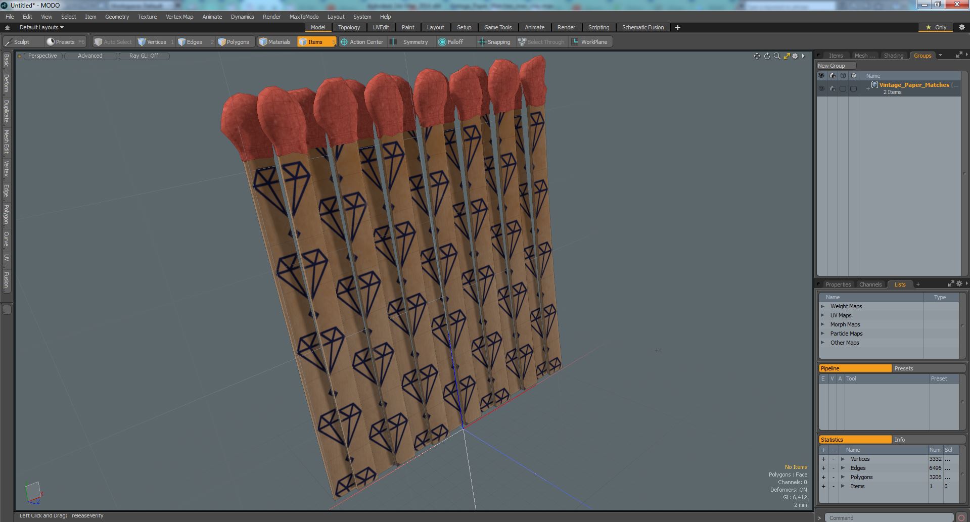Screen dimensions: 970x522
Task: Open the viewport settings gear
Action: 795,56
